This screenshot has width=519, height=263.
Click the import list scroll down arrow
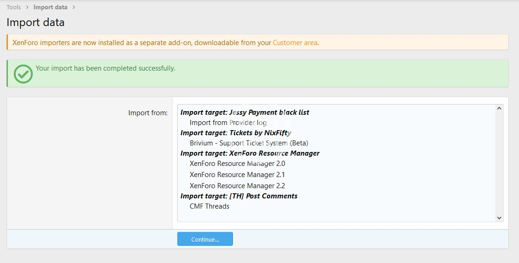[499, 217]
